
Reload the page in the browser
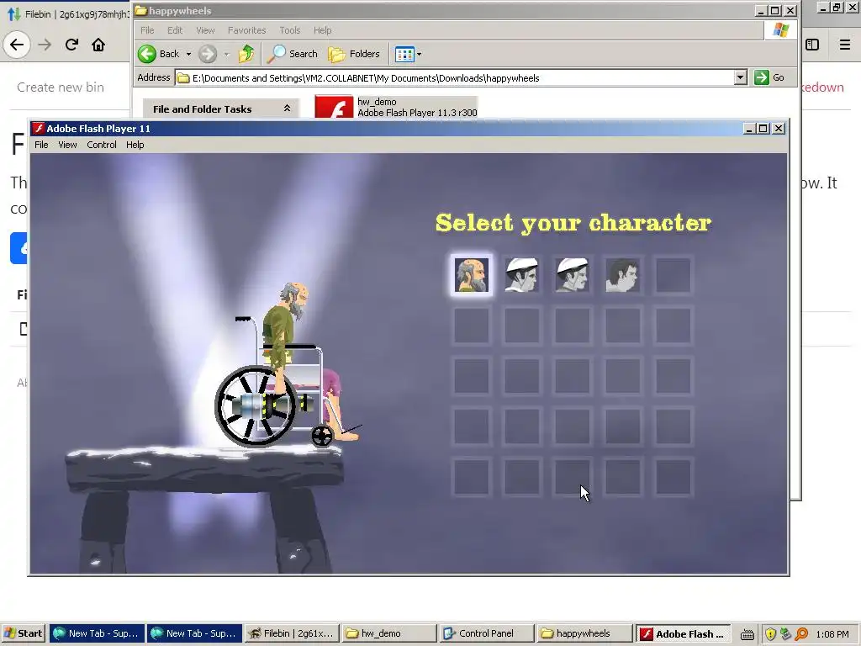[x=71, y=45]
